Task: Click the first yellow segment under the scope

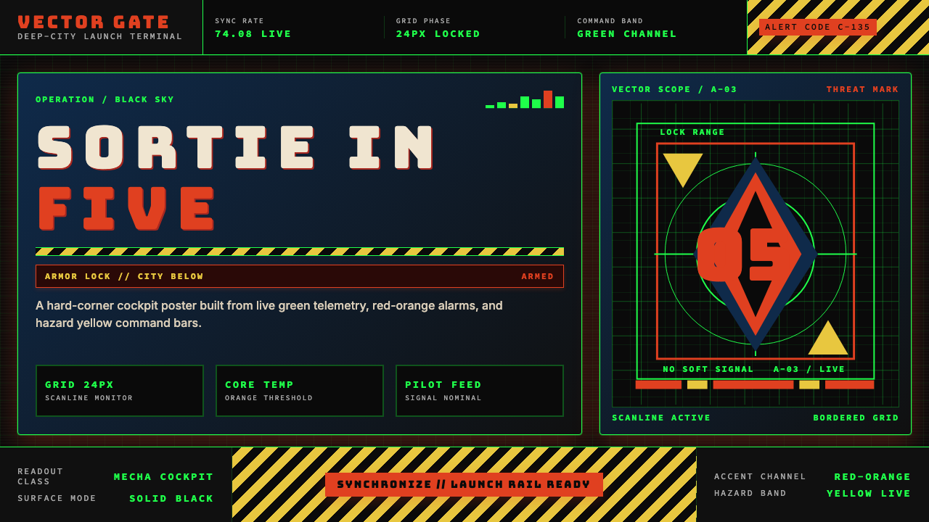Action: click(697, 385)
